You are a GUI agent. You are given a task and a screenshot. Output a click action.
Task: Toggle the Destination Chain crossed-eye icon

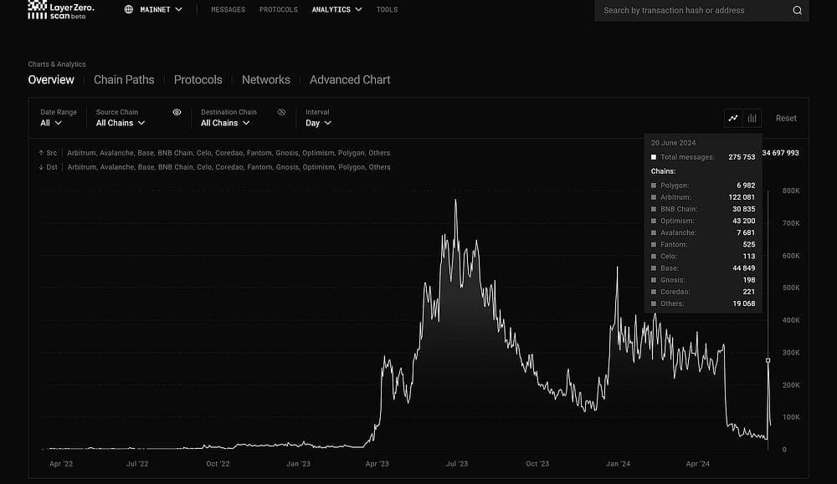tap(282, 113)
